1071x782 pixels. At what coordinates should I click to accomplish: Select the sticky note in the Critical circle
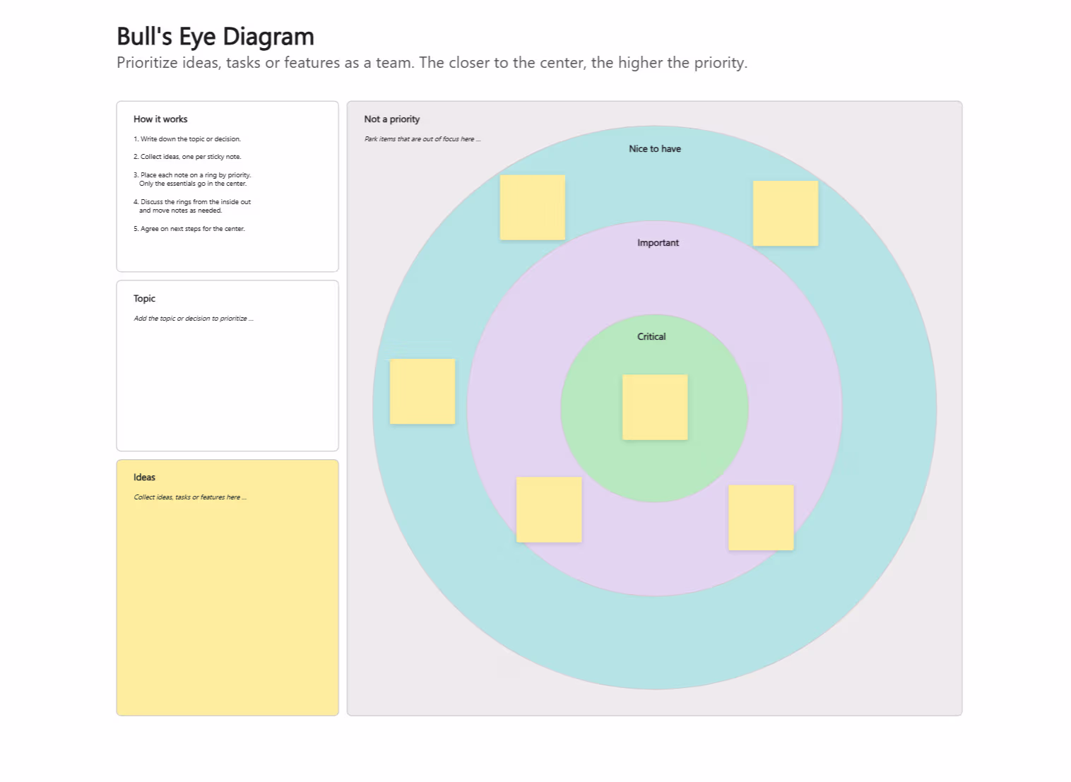click(655, 408)
